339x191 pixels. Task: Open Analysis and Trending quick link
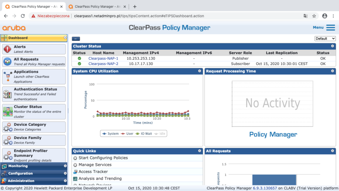click(x=100, y=179)
